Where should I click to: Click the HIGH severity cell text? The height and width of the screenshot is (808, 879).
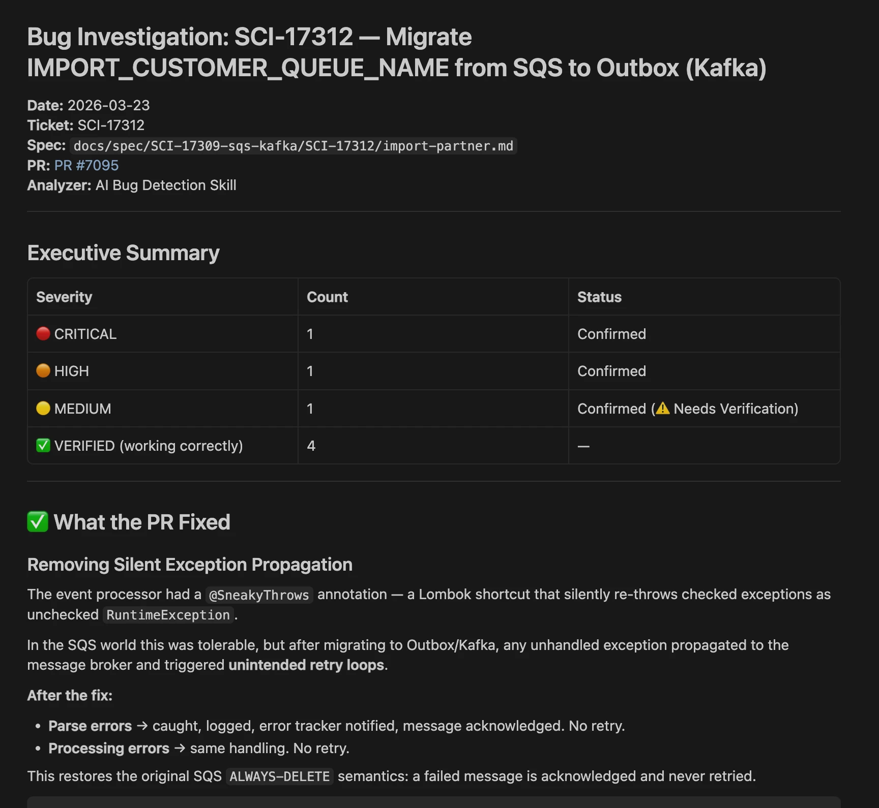(72, 371)
